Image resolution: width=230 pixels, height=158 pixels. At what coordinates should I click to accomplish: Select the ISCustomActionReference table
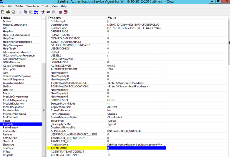(x=19, y=55)
